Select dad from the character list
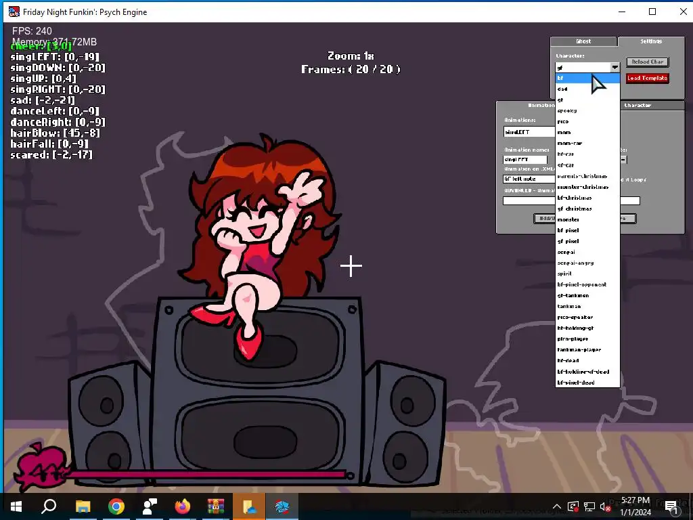This screenshot has width=693, height=520. point(587,89)
